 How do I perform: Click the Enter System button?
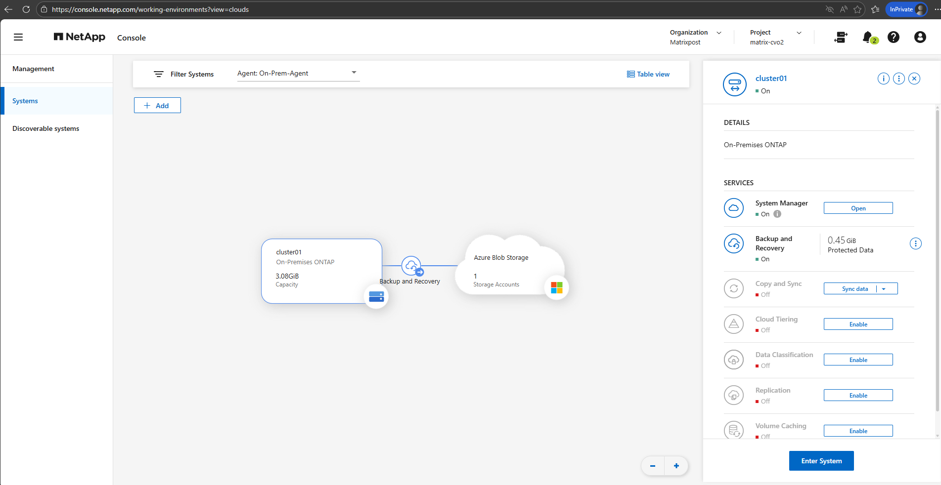pyautogui.click(x=821, y=461)
